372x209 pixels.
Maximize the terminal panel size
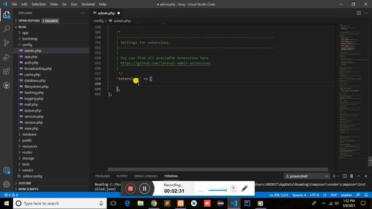coord(359,176)
